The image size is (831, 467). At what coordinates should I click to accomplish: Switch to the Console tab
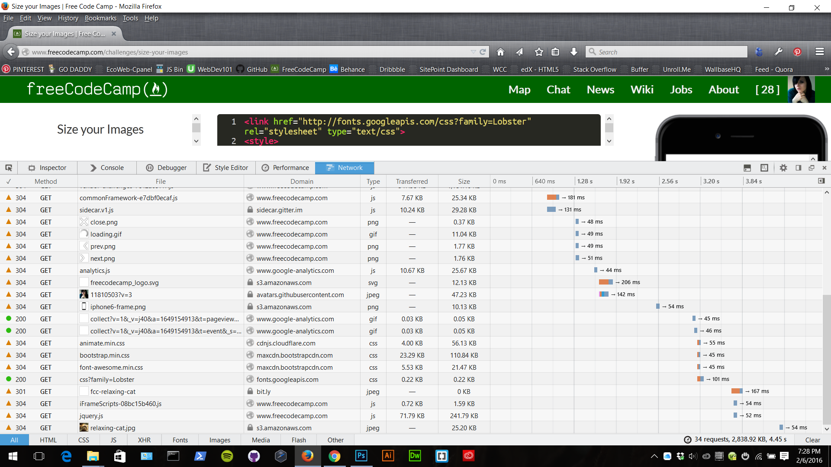pyautogui.click(x=107, y=168)
